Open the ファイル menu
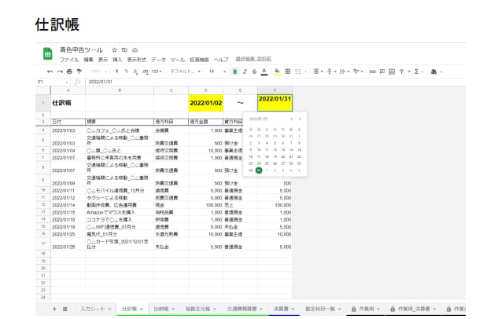This screenshot has width=494, height=319. [69, 60]
